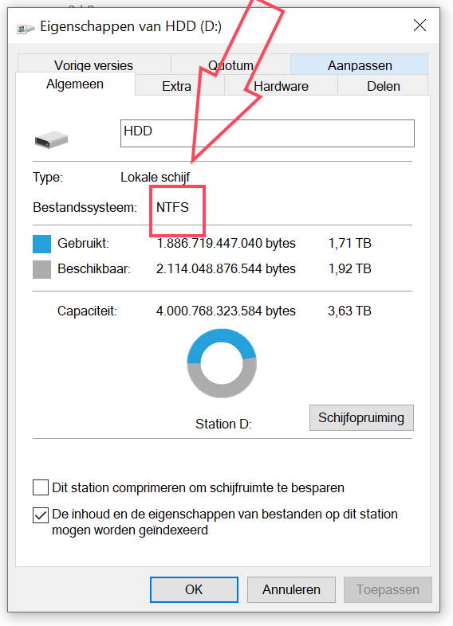Enable compress this station checkbox
The width and height of the screenshot is (453, 626).
coord(41,487)
